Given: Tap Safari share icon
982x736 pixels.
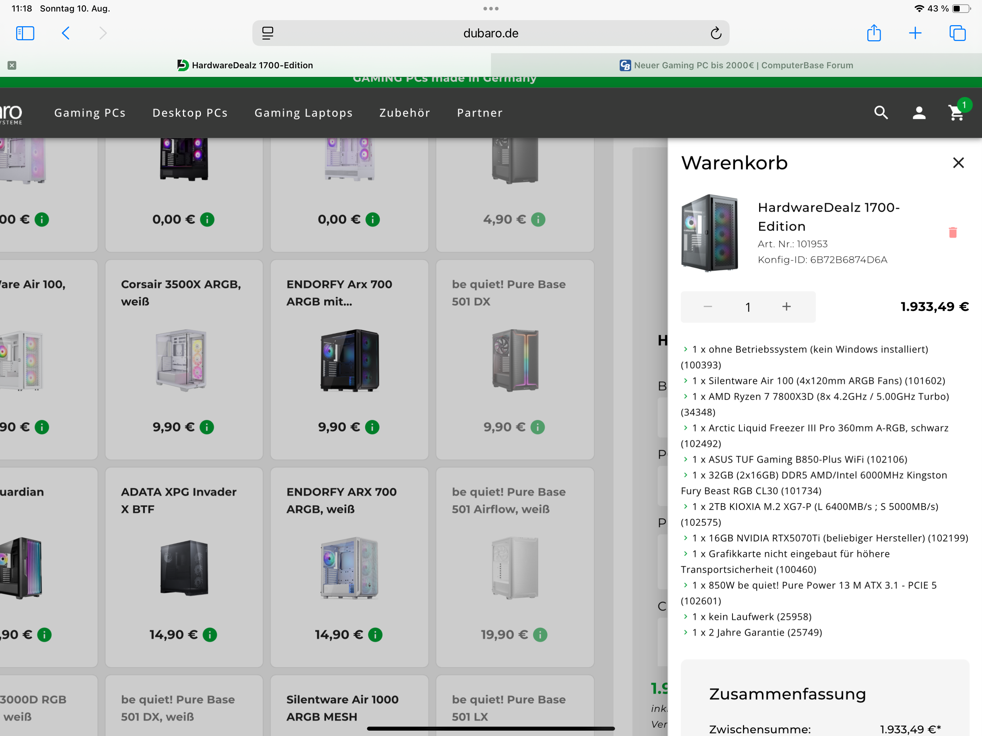Looking at the screenshot, I should point(874,33).
